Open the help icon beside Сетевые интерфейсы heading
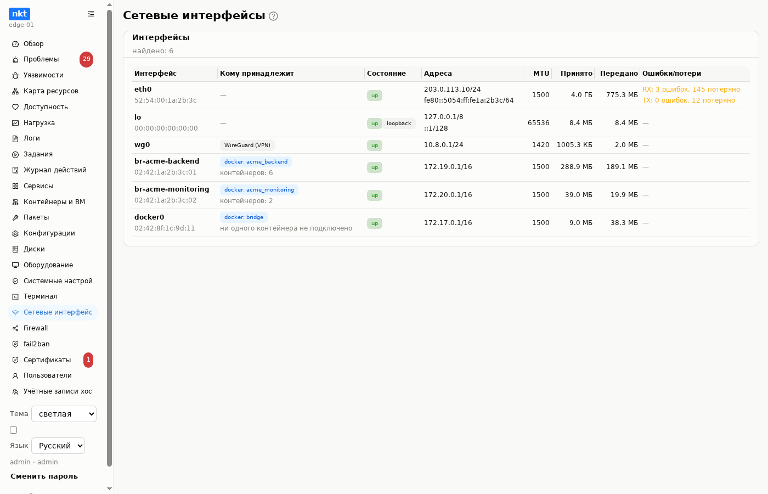The image size is (768, 494). (273, 16)
